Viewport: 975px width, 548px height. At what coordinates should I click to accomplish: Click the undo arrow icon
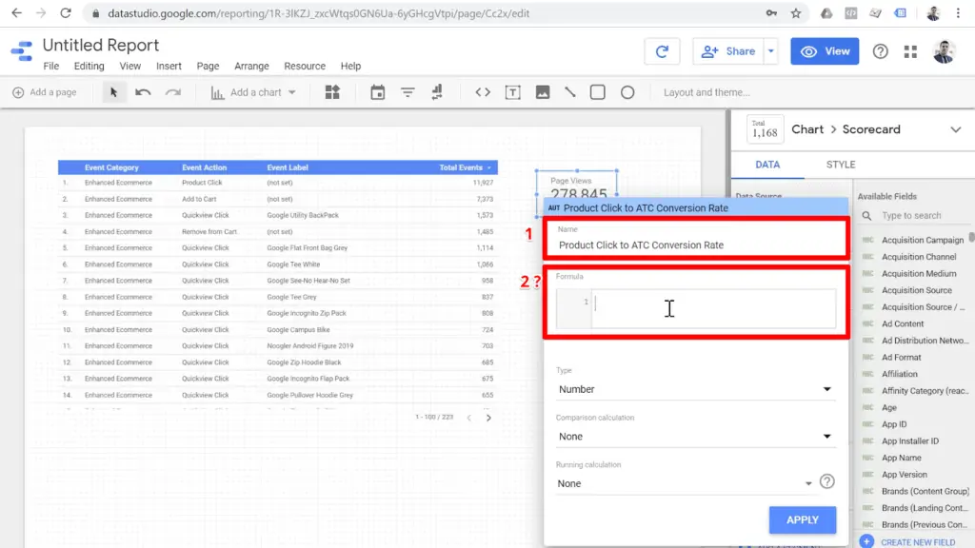[x=142, y=91]
